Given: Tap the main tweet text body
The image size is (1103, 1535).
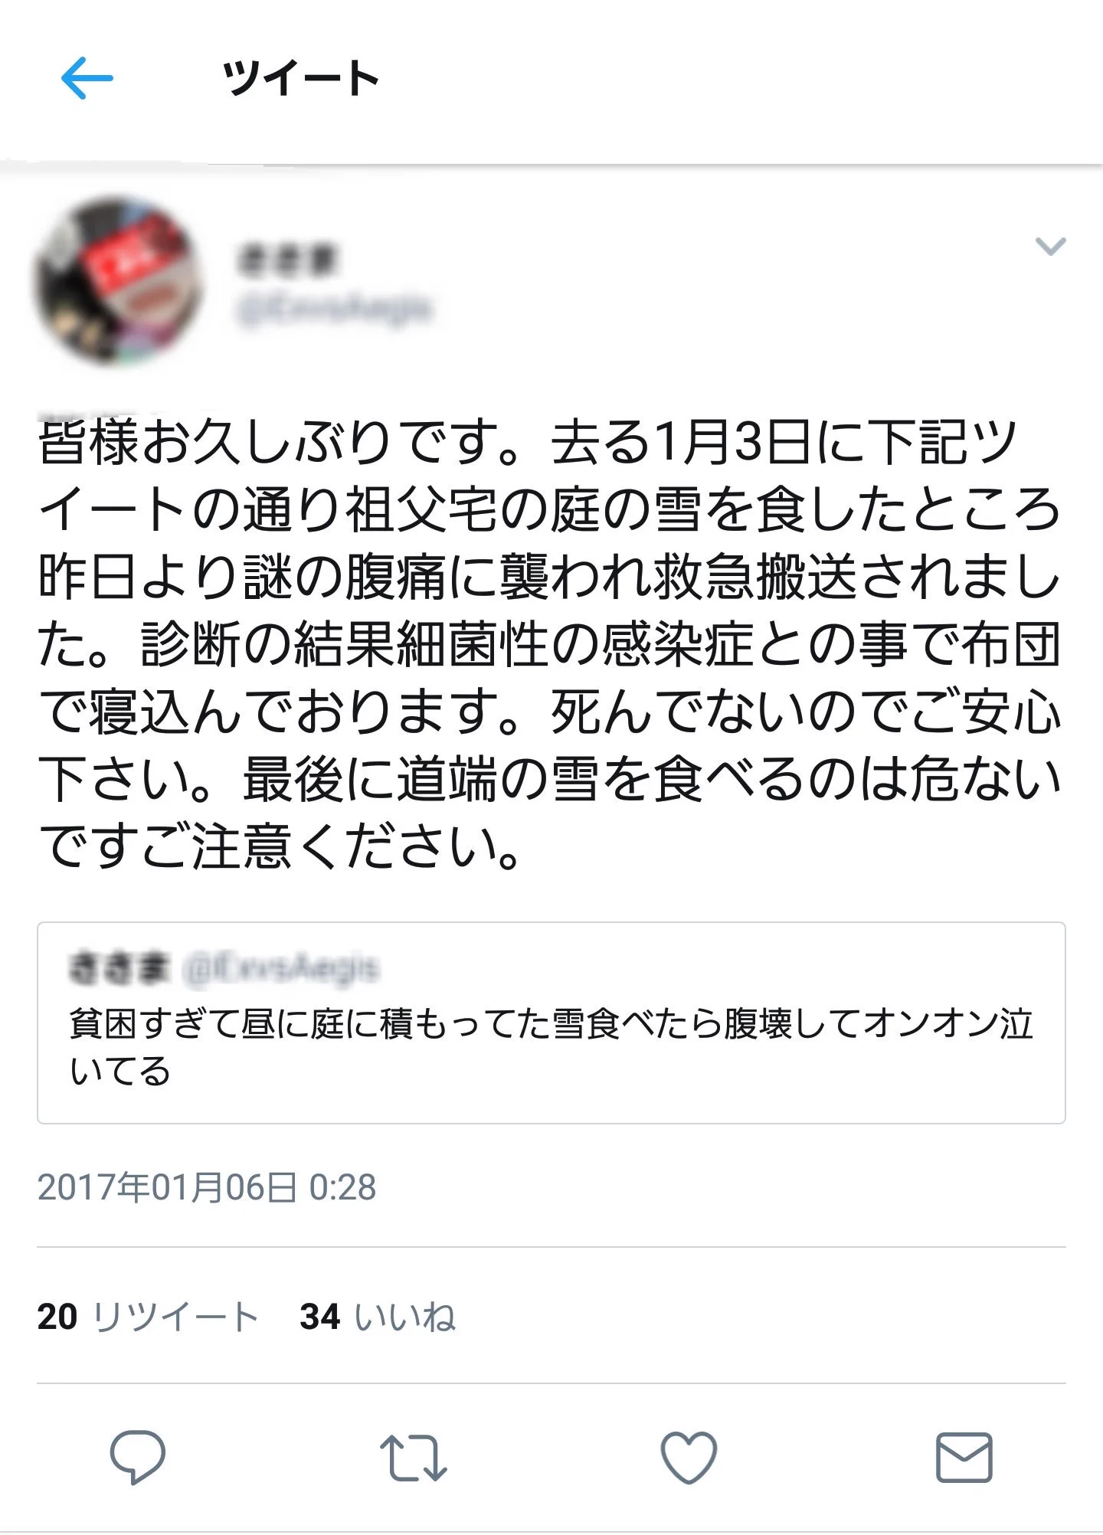Looking at the screenshot, I should (x=550, y=646).
